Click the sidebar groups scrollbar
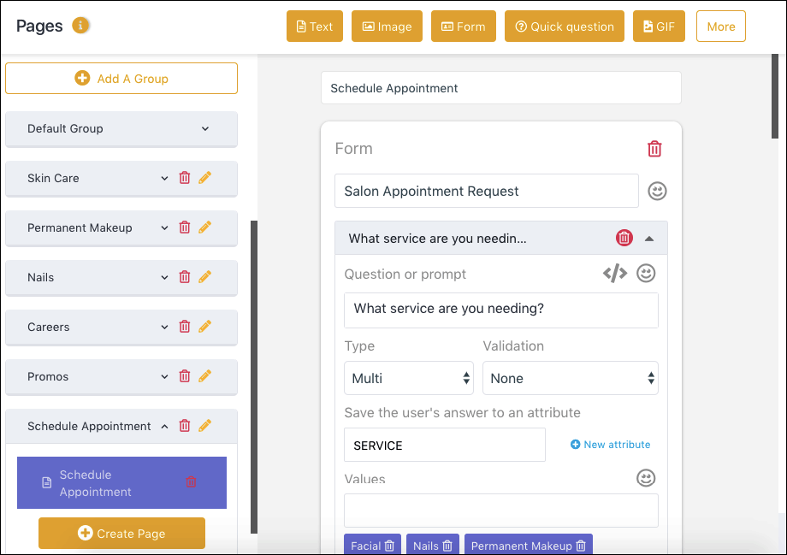787x555 pixels. coord(254,376)
